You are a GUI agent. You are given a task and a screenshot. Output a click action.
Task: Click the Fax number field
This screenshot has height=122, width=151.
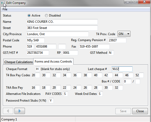click(x=94, y=47)
